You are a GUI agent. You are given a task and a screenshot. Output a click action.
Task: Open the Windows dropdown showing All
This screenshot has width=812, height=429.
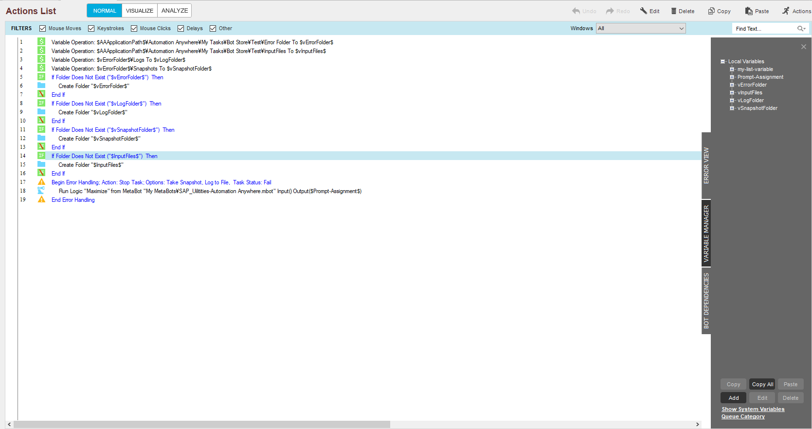641,28
